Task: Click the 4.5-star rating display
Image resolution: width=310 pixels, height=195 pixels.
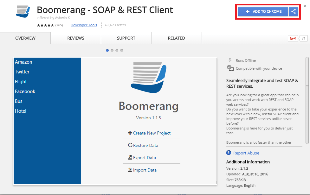Action: [x=45, y=25]
